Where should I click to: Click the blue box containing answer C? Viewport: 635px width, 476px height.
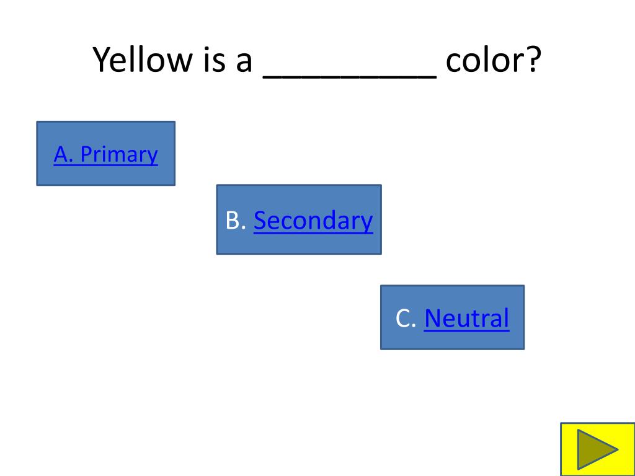(452, 317)
